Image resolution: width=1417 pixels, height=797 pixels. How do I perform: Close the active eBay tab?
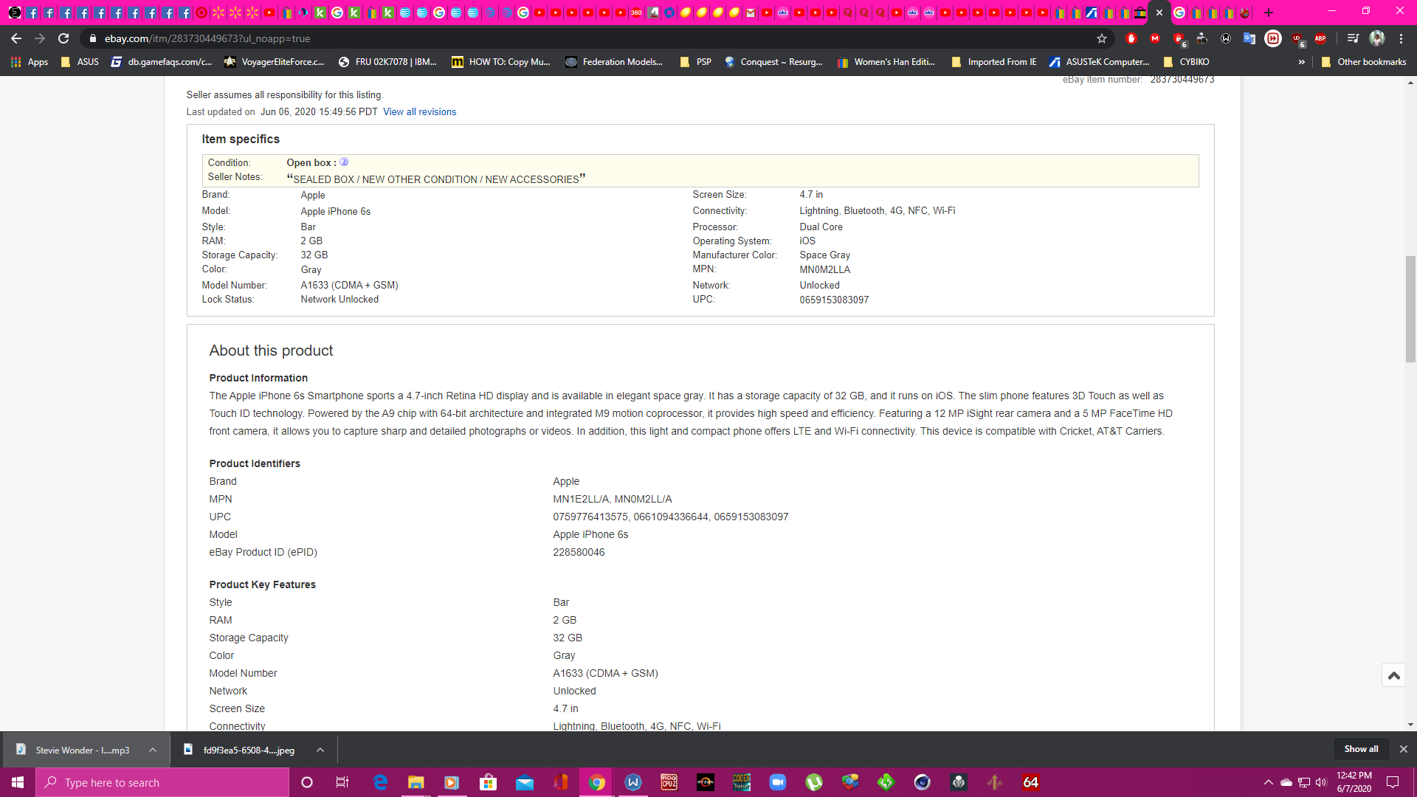(x=1159, y=13)
